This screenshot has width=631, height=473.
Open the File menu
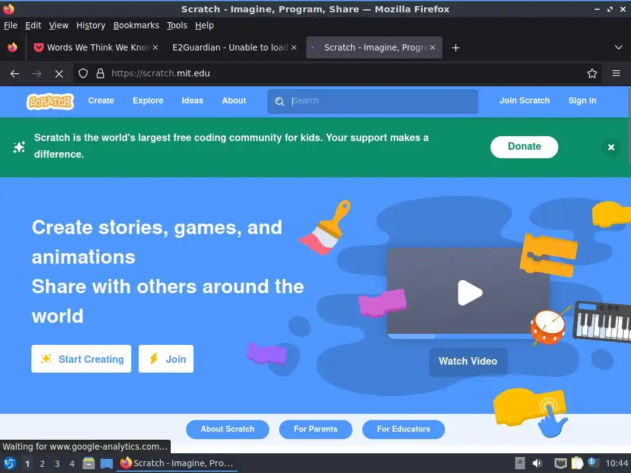[10, 25]
